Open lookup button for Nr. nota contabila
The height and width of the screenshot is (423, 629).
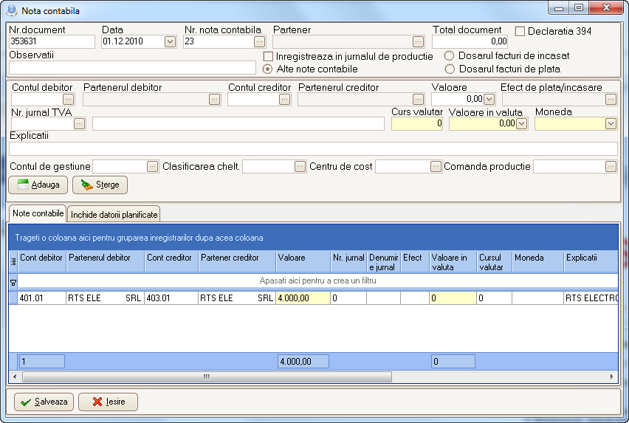click(258, 42)
